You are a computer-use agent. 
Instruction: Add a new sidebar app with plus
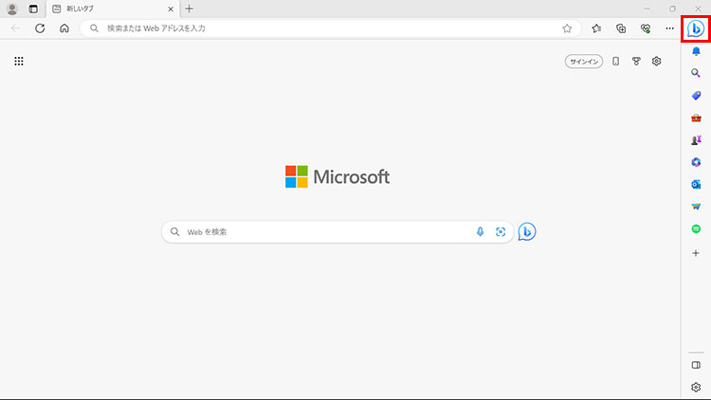point(696,253)
